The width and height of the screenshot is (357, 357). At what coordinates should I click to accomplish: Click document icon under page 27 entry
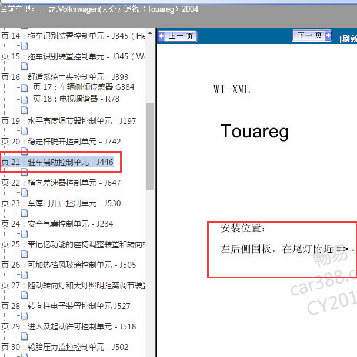tap(25, 295)
